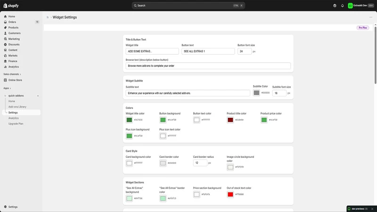This screenshot has height=212, width=377.
Task: Click the Subtitle font size field
Action: click(x=279, y=93)
